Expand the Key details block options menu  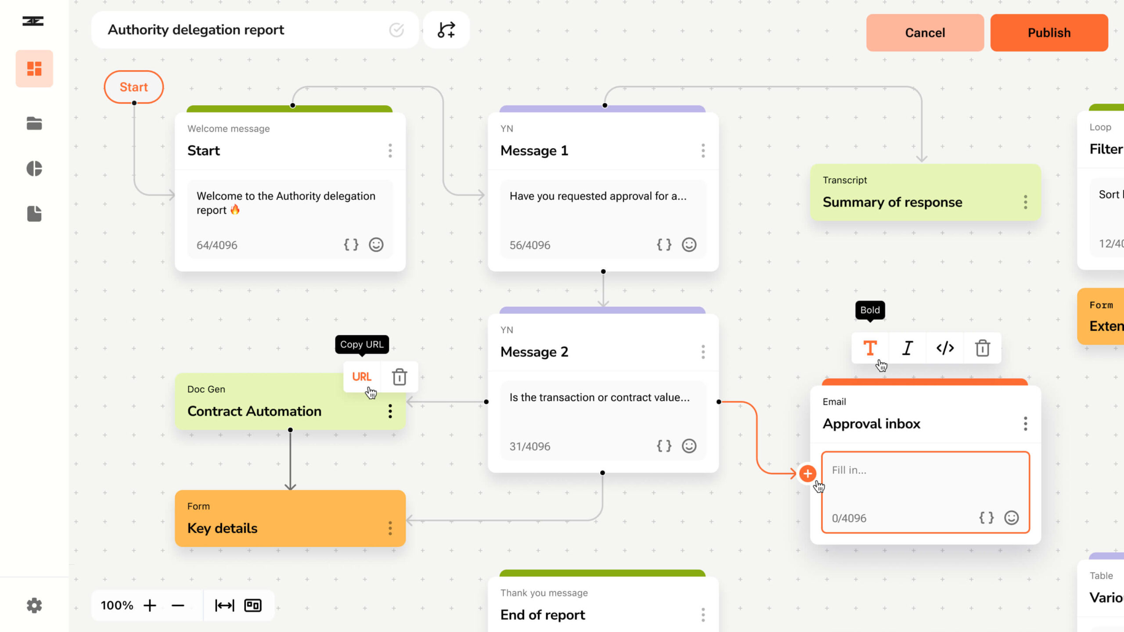[x=390, y=528]
